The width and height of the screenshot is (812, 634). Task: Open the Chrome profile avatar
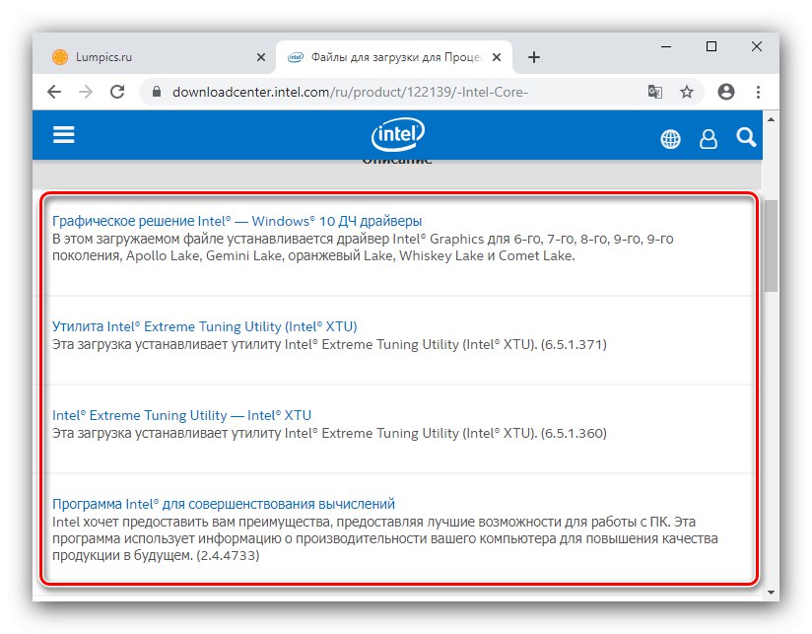[726, 92]
